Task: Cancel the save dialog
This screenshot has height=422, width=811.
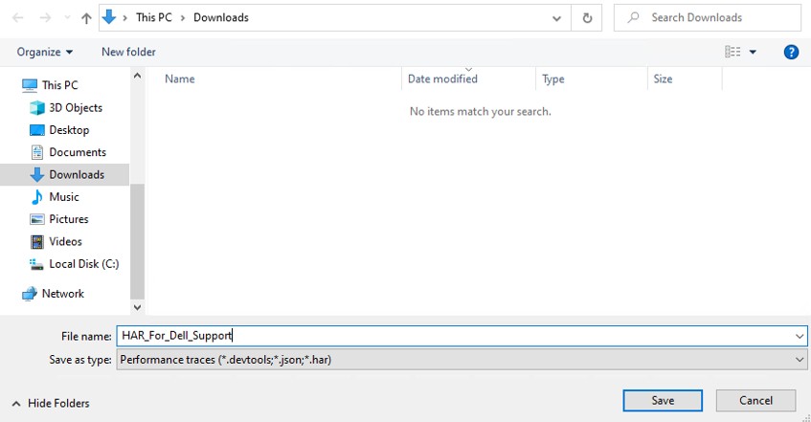Action: click(755, 400)
